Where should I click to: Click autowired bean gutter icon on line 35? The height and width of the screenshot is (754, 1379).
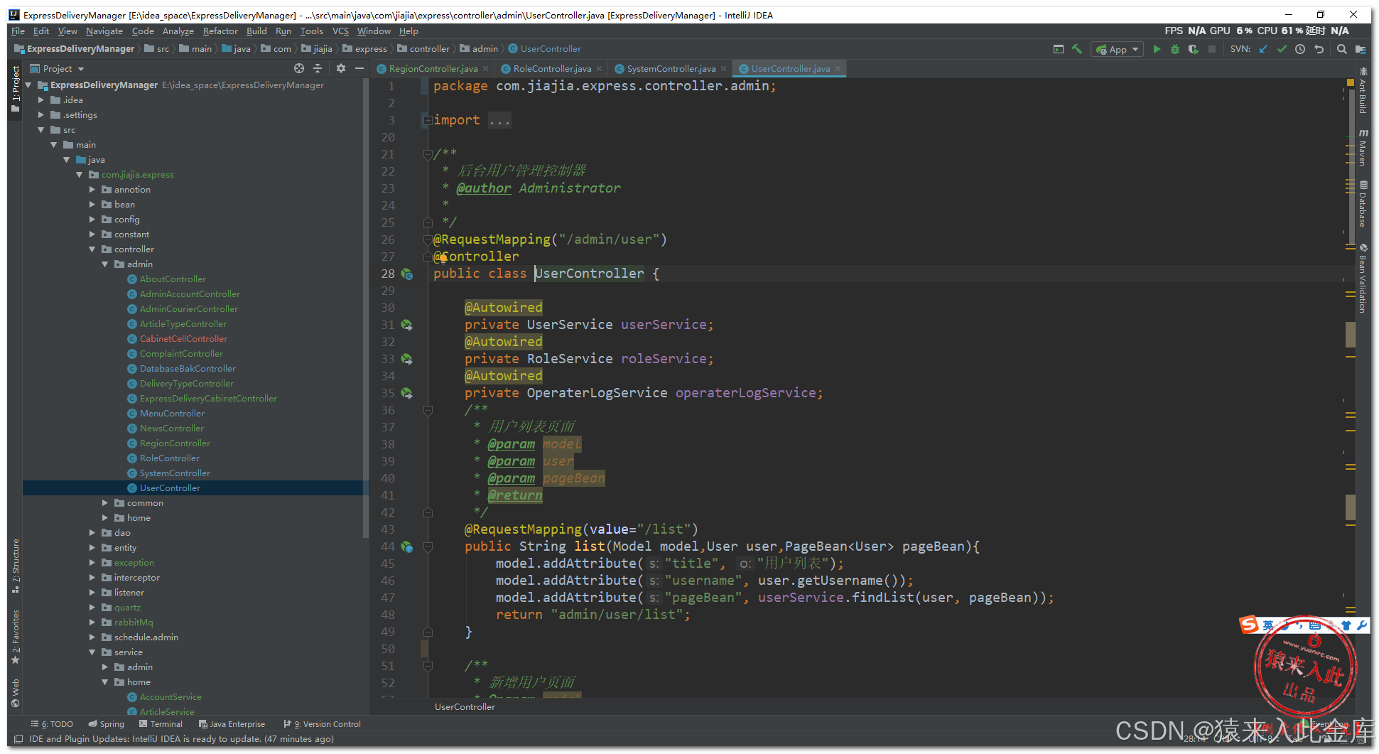pos(407,393)
